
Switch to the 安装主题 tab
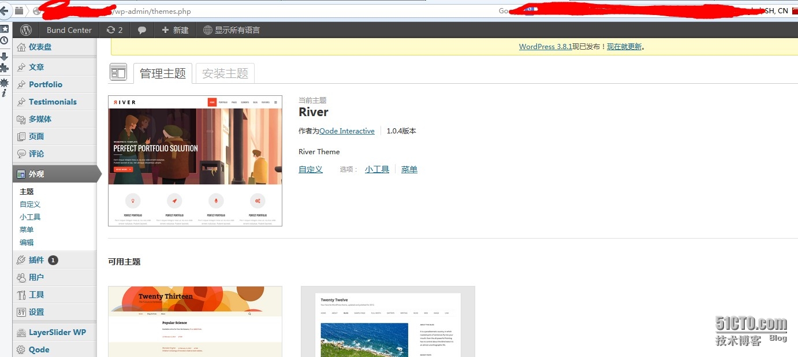pyautogui.click(x=225, y=73)
